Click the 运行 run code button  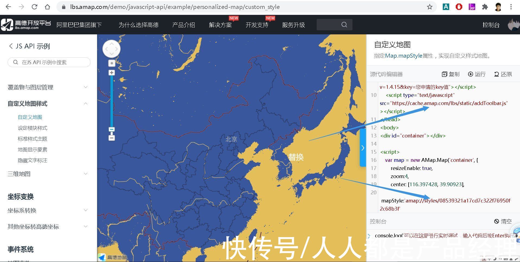coord(477,74)
